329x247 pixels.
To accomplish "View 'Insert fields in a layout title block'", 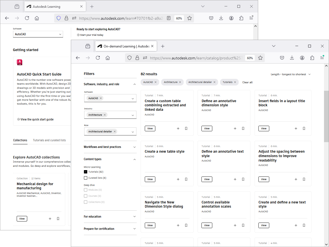I will click(x=264, y=128).
